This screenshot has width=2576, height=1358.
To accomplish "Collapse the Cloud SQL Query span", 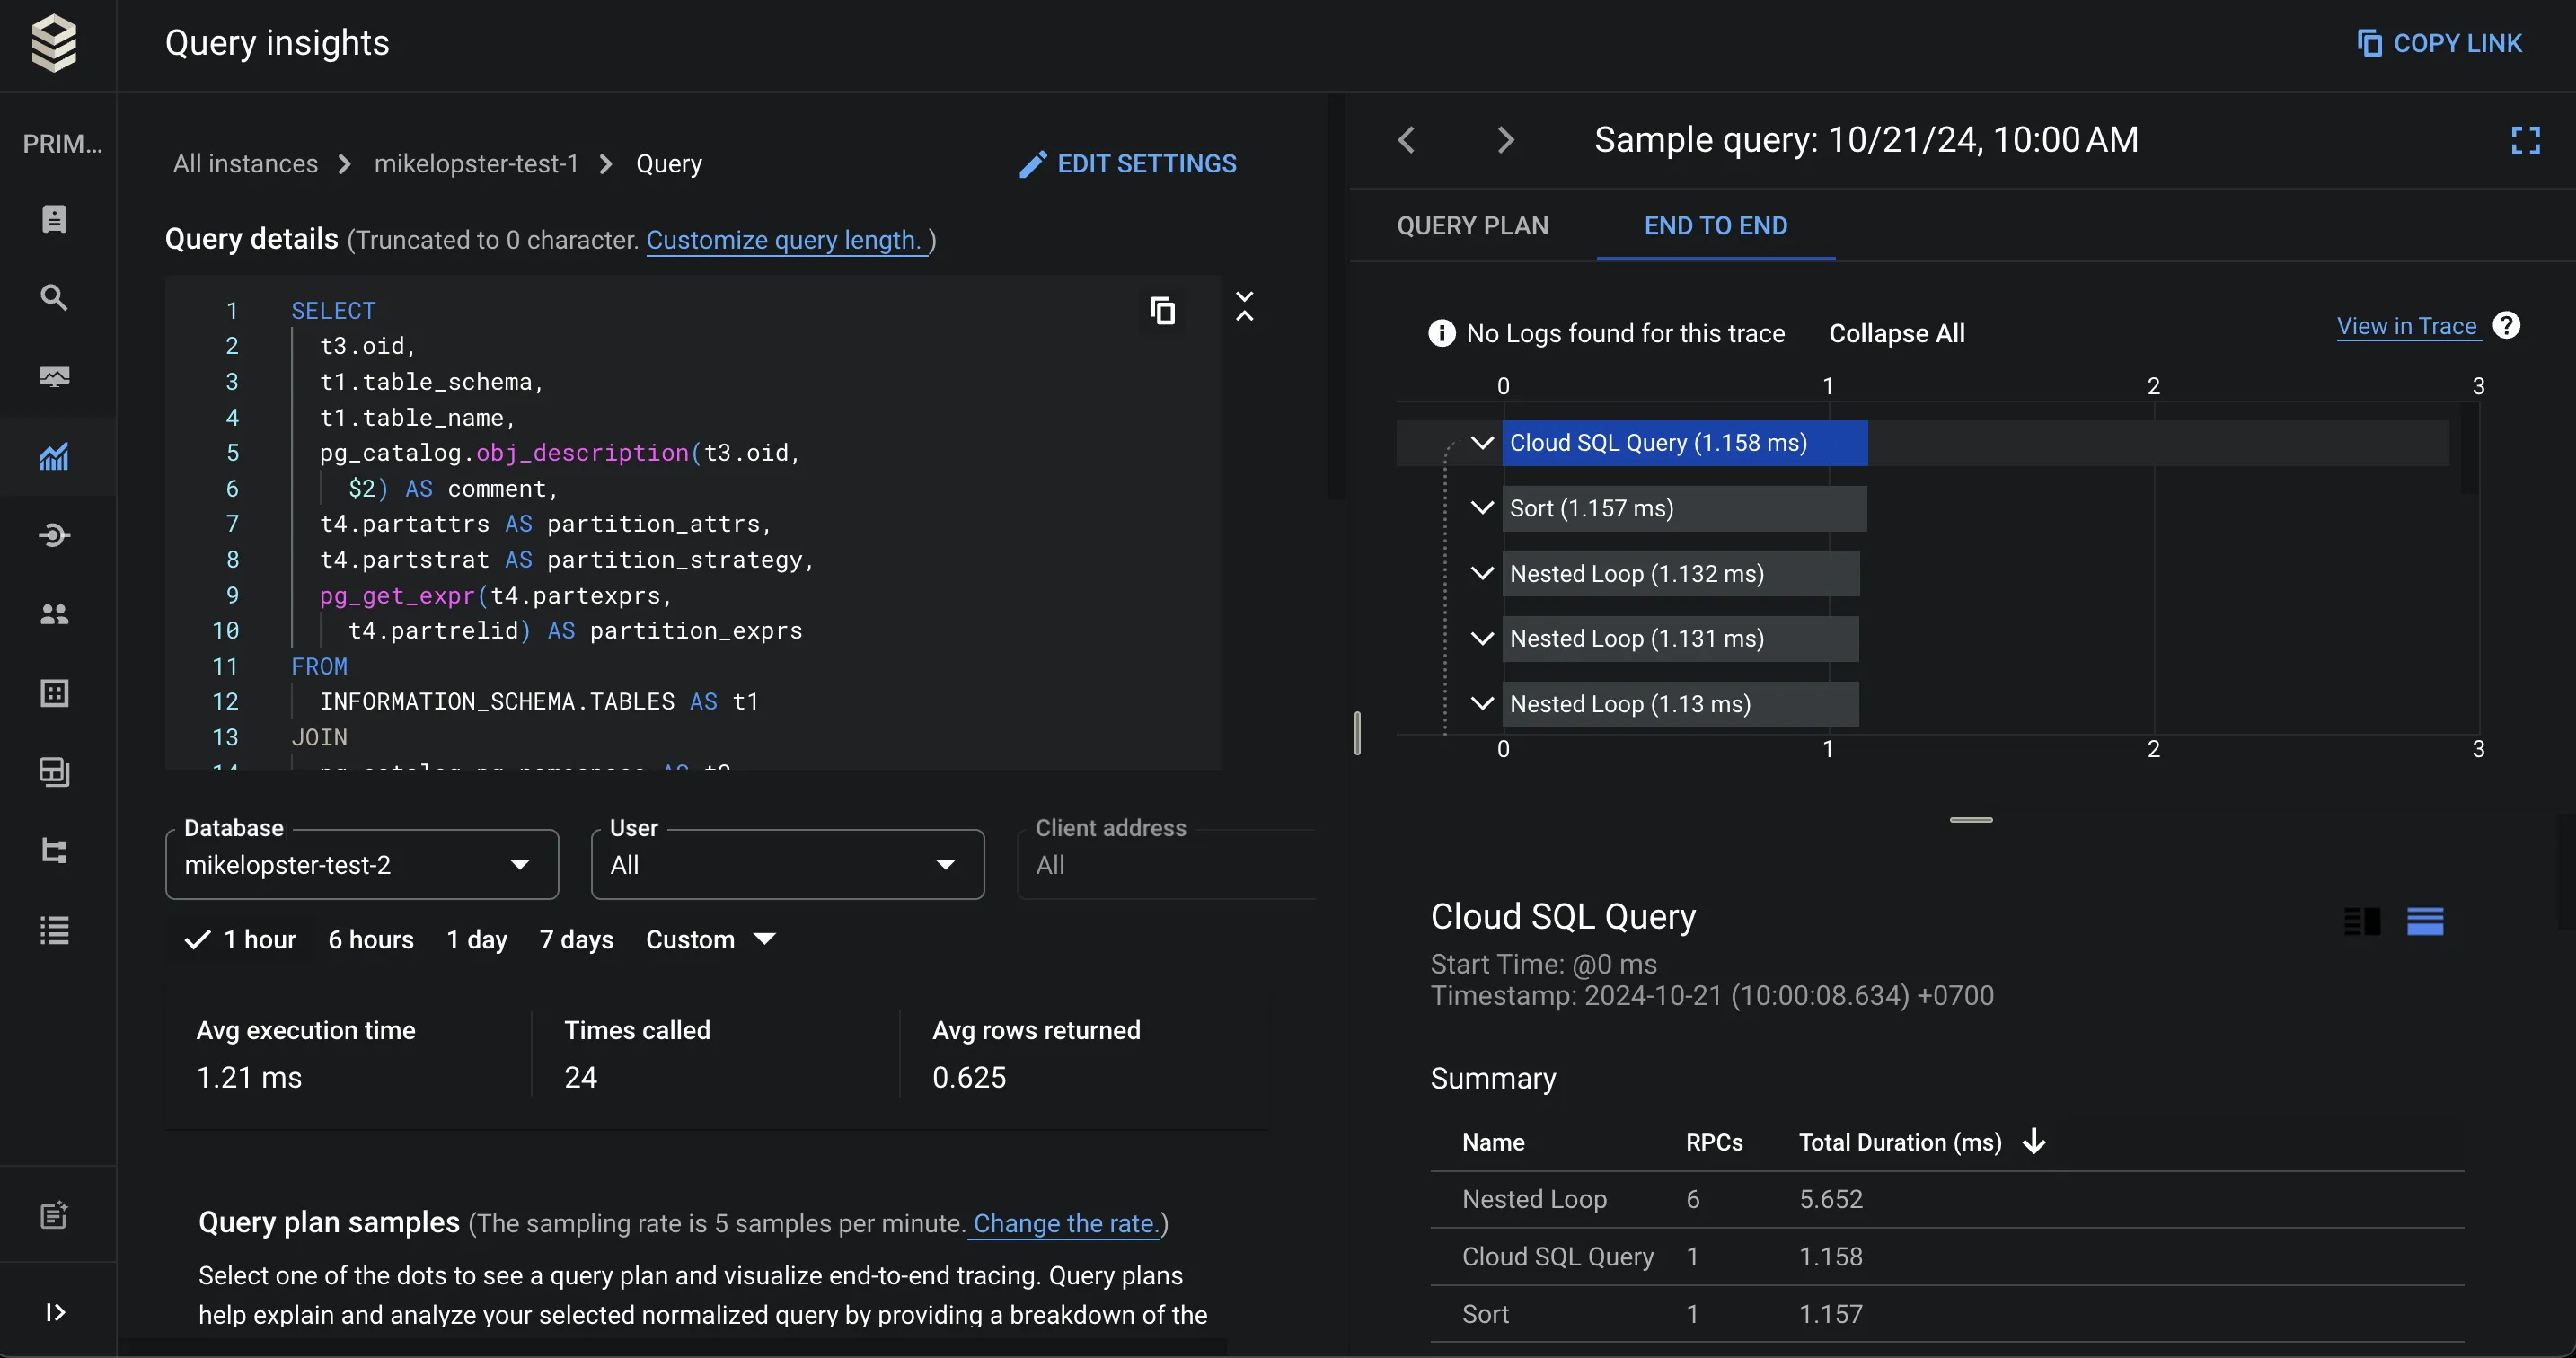I will (1482, 442).
